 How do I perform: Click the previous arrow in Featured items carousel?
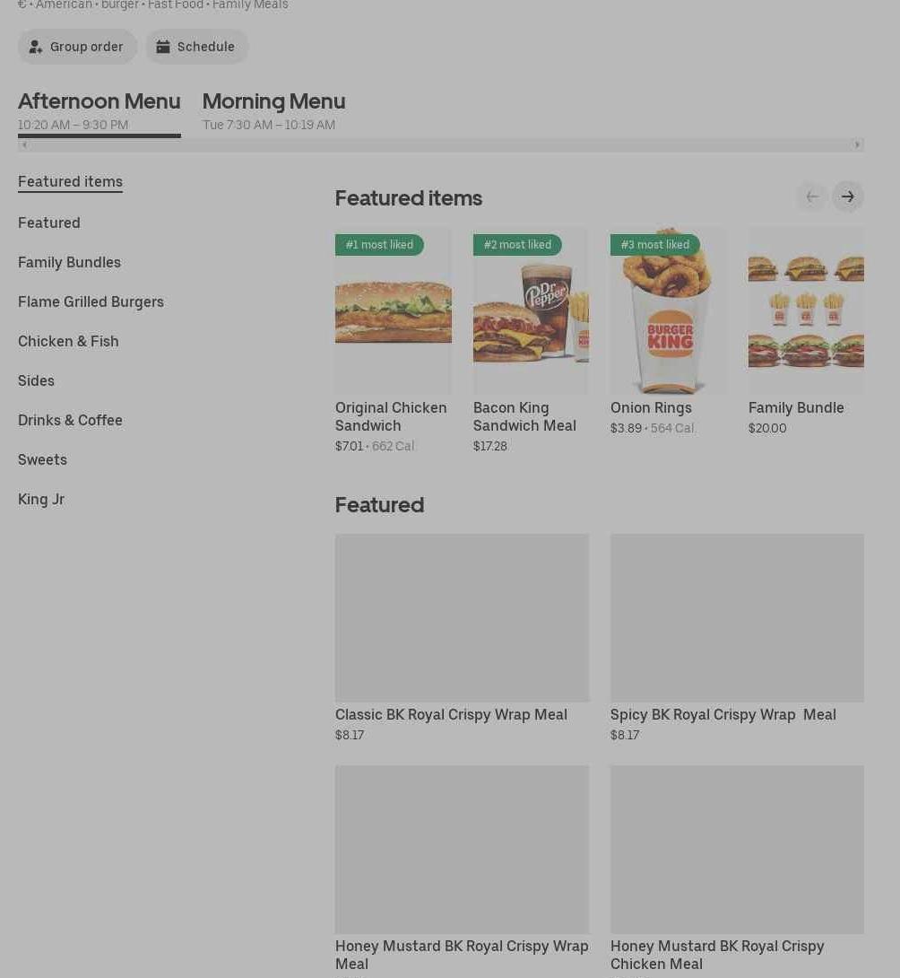(x=812, y=197)
